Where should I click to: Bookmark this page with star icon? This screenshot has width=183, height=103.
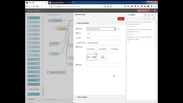(111, 6)
